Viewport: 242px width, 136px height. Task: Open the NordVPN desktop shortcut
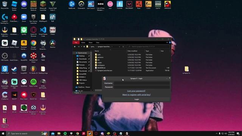point(24,57)
